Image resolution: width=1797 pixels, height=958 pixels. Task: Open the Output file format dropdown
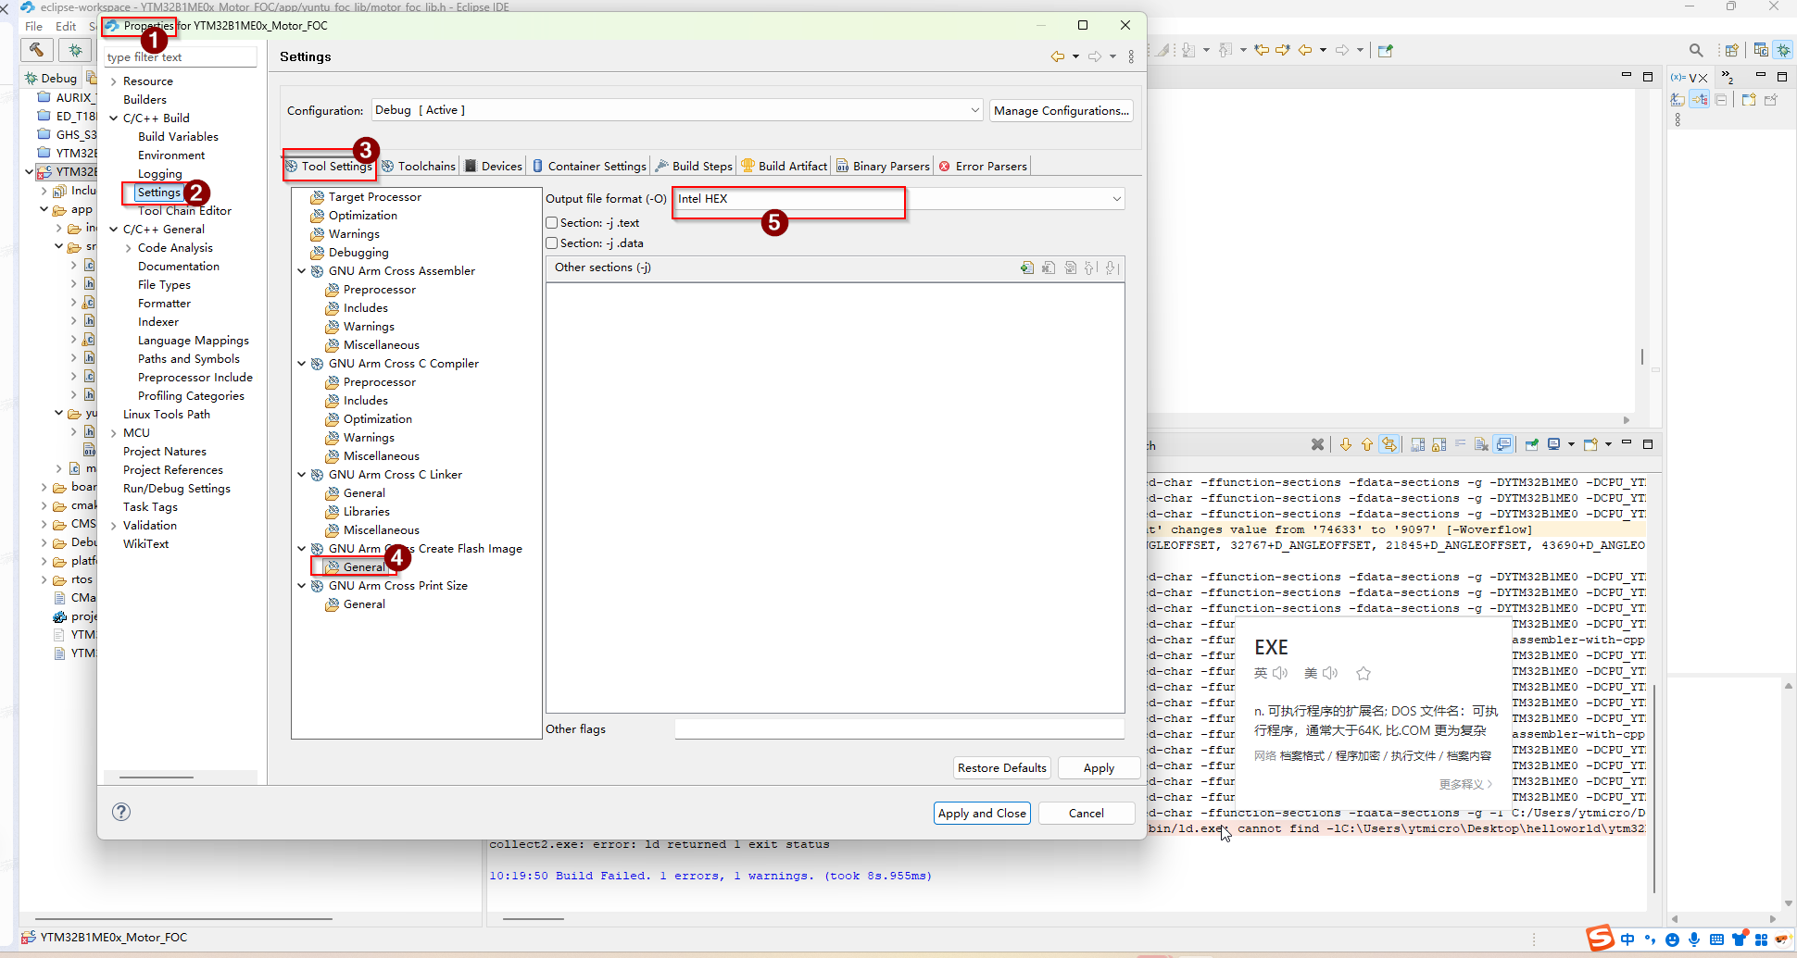(1116, 199)
